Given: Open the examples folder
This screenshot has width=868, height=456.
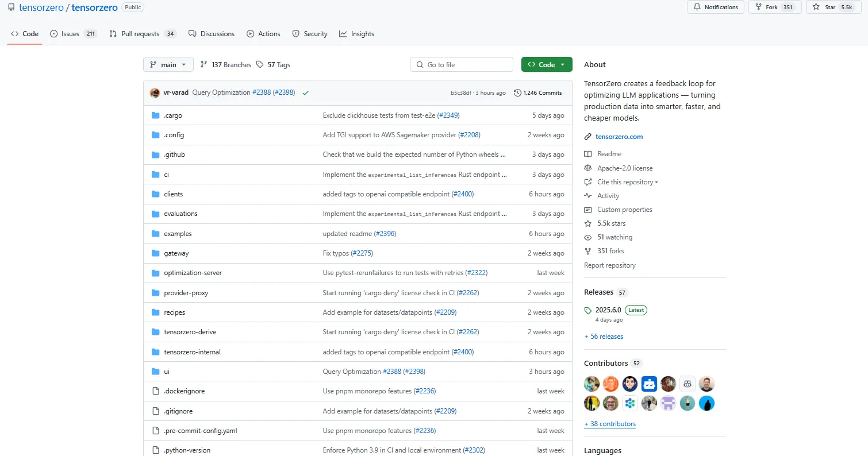Looking at the screenshot, I should pyautogui.click(x=178, y=234).
